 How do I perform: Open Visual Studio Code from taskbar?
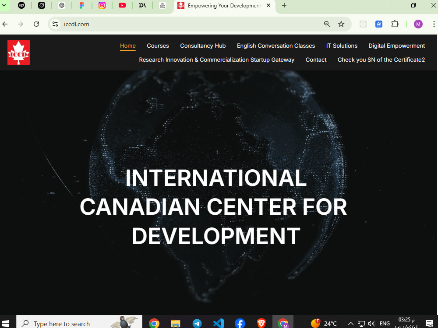(219, 323)
